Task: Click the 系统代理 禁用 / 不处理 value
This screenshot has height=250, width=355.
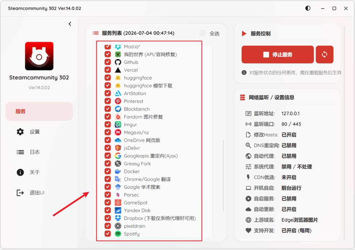Action: (x=297, y=167)
